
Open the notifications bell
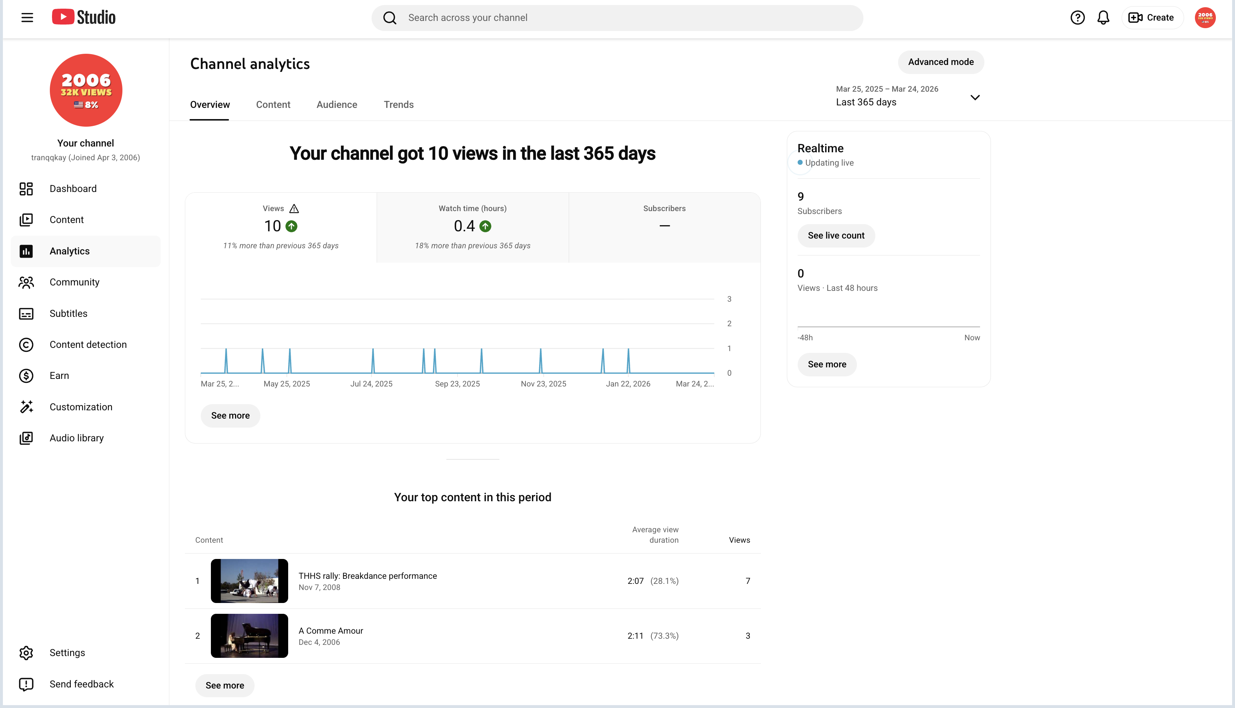[1103, 18]
